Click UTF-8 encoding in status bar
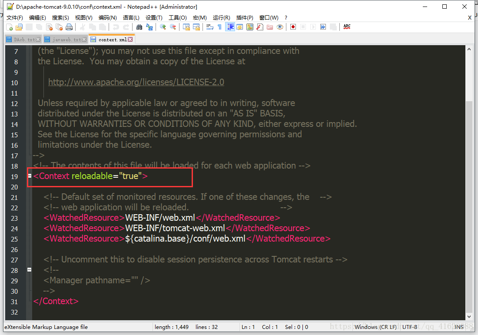The height and width of the screenshot is (335, 478). tap(410, 327)
